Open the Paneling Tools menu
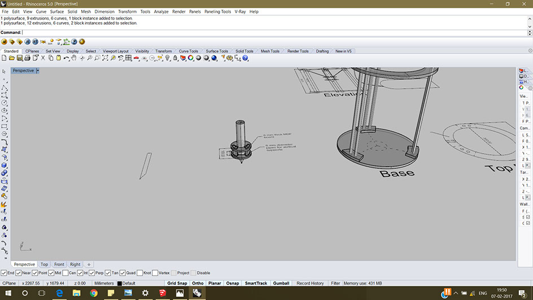This screenshot has width=533, height=300. click(x=217, y=11)
